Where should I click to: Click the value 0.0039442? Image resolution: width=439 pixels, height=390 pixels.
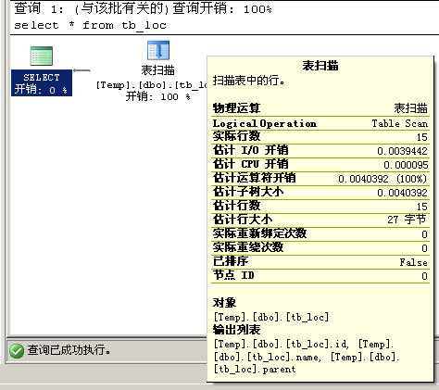click(402, 151)
